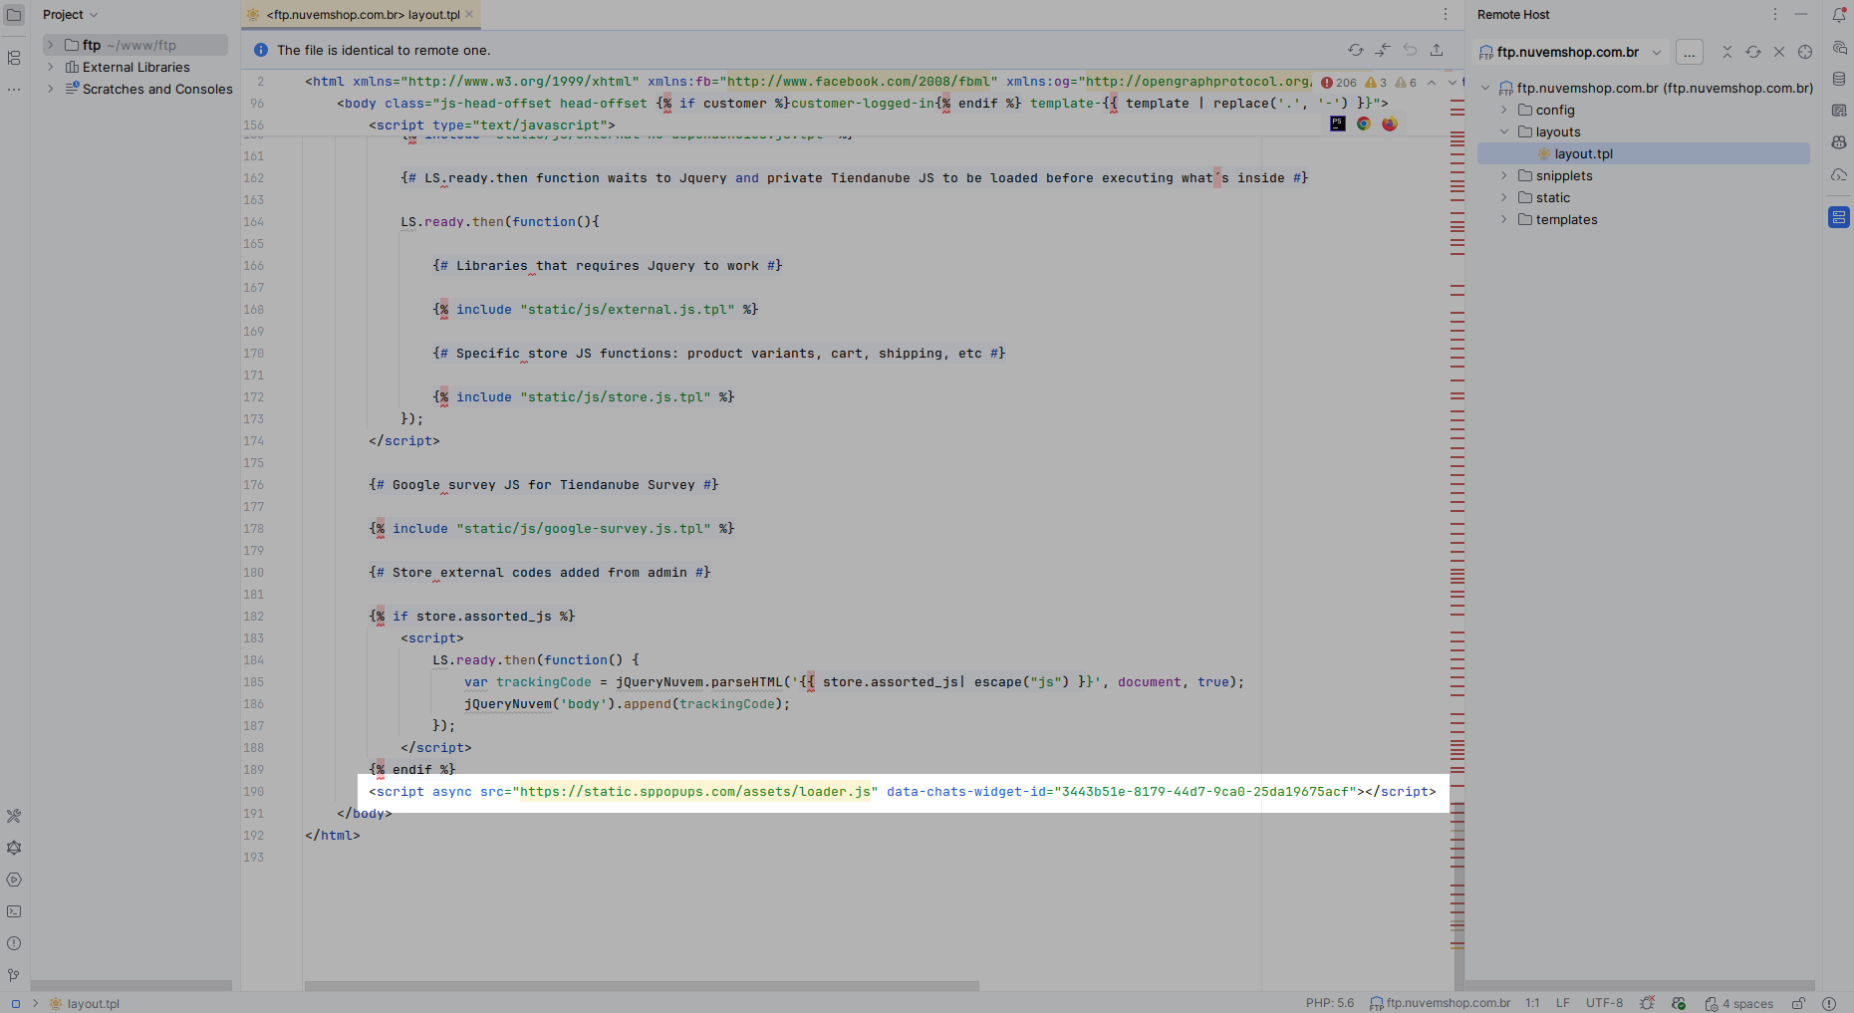Toggle the Project tool window folder icon
Viewport: 1854px width, 1013px height.
14,15
